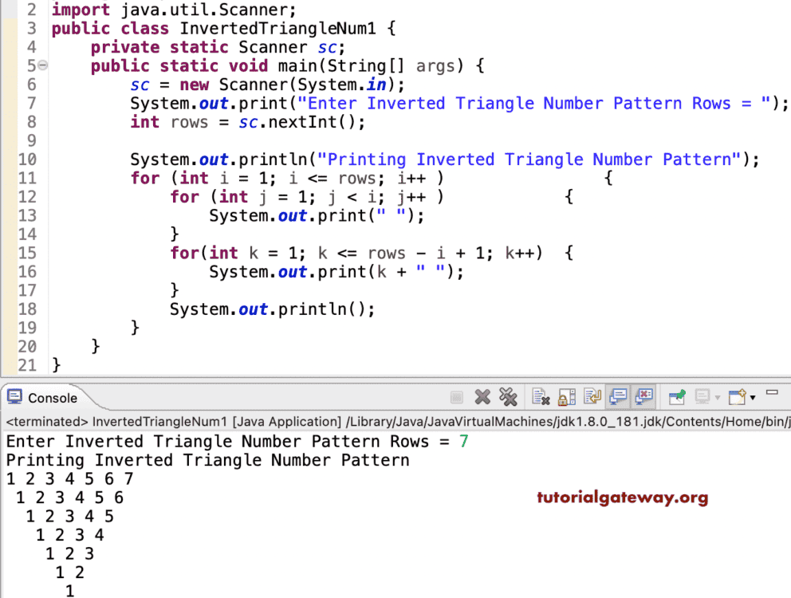Screen dimensions: 791x598
Task: Click line number 10 in the ruler
Action: tap(27, 159)
